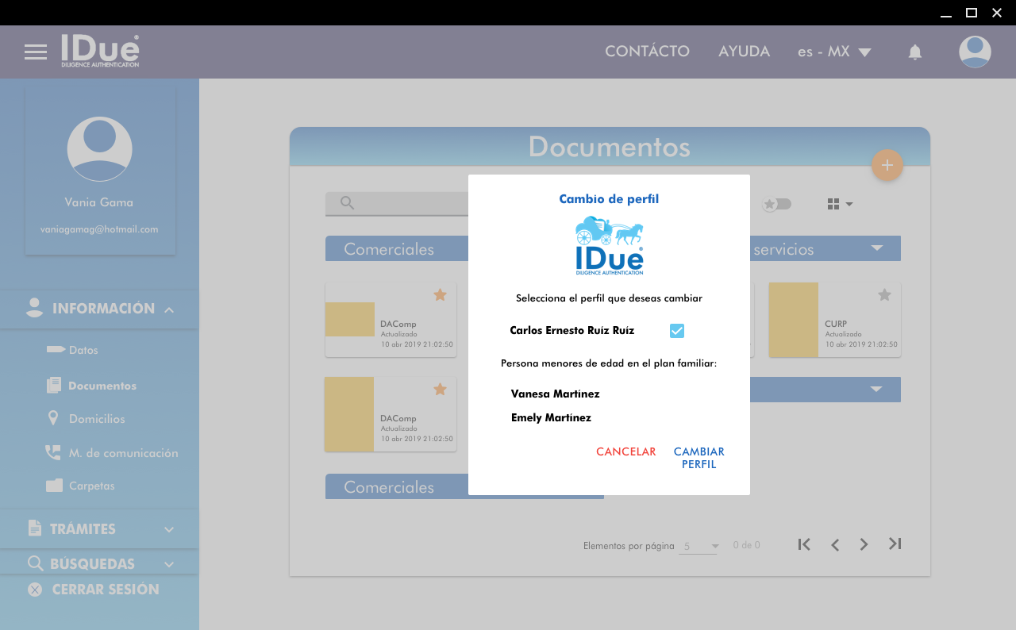
Task: Click the notifications bell icon
Action: click(x=914, y=52)
